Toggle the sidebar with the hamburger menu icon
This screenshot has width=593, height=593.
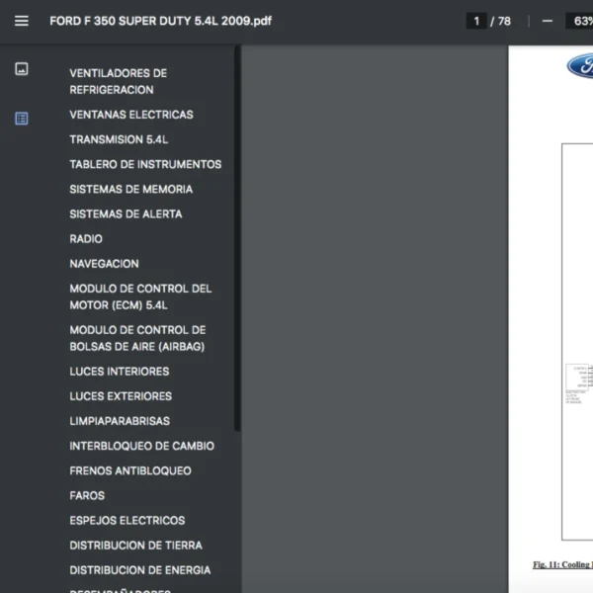[x=22, y=21]
